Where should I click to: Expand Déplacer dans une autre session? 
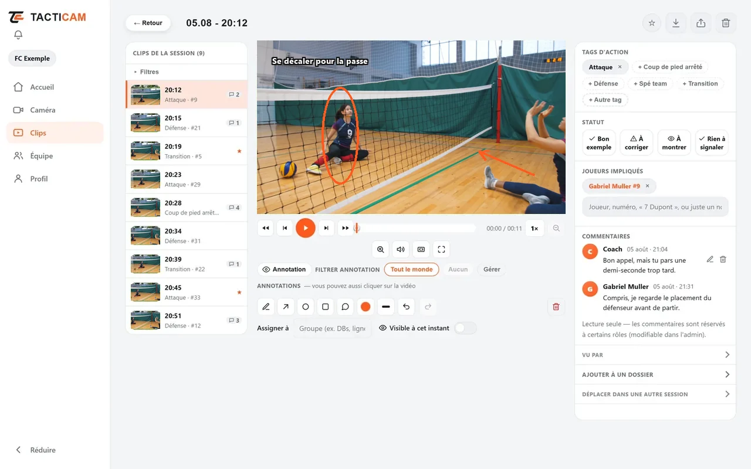point(655,395)
